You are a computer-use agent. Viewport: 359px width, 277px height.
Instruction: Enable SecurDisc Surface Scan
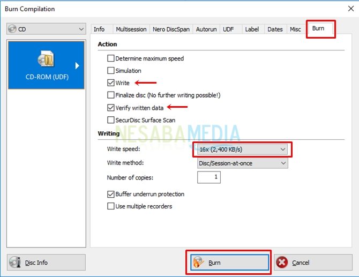[x=110, y=120]
